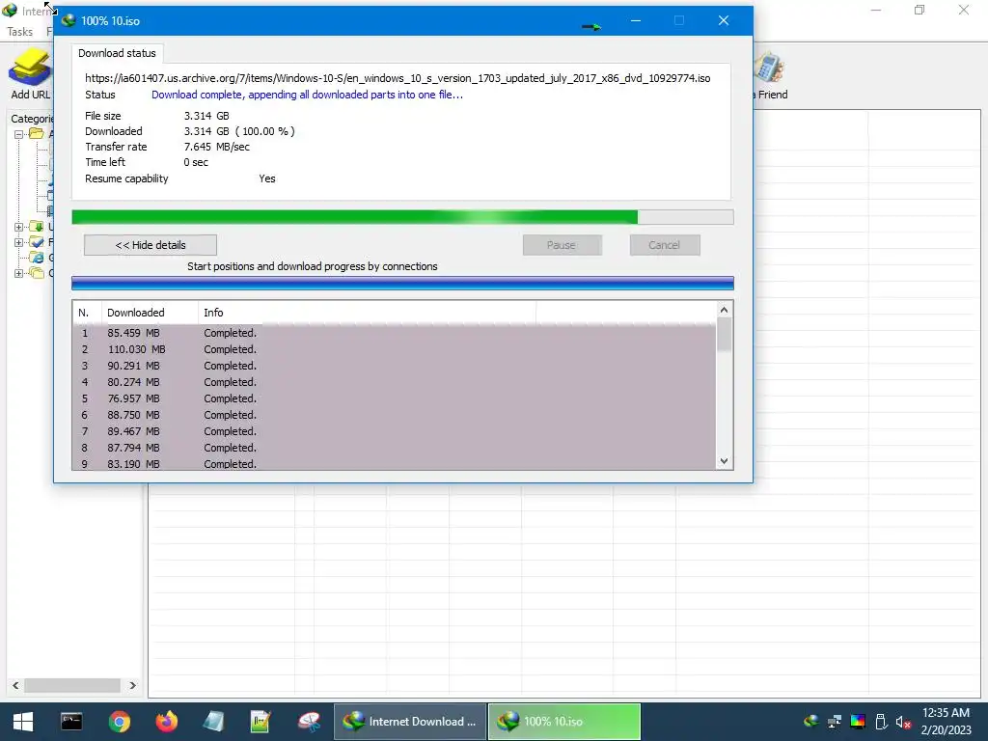Click the green-arrow folder icon in Categories

(37, 226)
